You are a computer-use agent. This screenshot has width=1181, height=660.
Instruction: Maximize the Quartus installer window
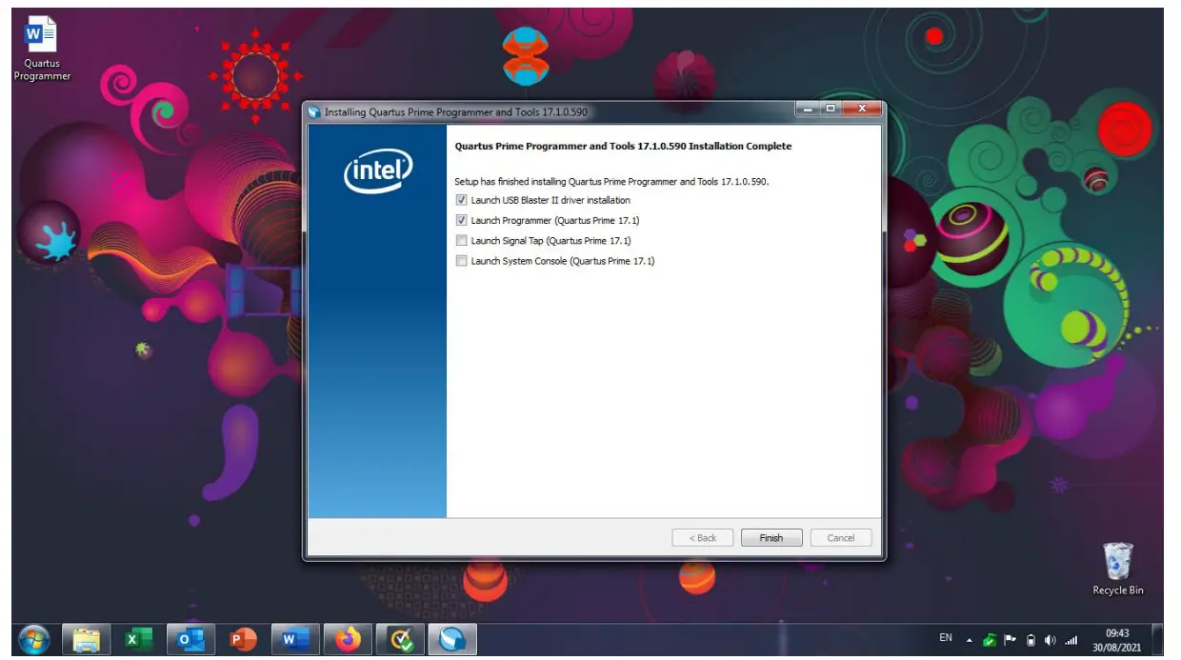pos(831,109)
